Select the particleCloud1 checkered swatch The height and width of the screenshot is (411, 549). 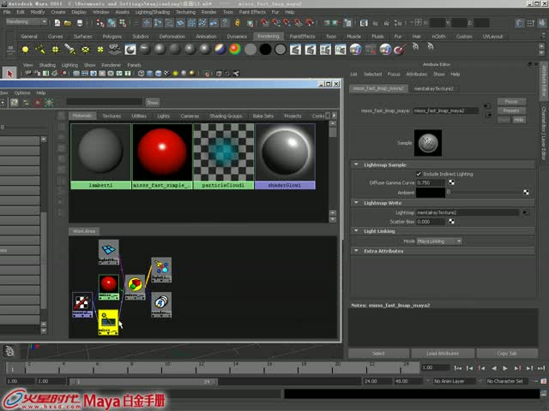pyautogui.click(x=223, y=152)
